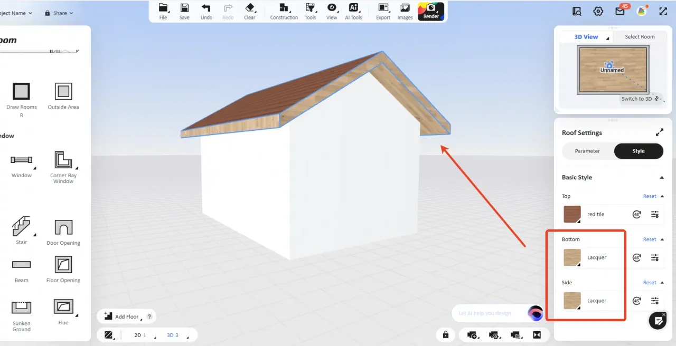
Task: Click the Add Floor button
Action: pos(121,316)
